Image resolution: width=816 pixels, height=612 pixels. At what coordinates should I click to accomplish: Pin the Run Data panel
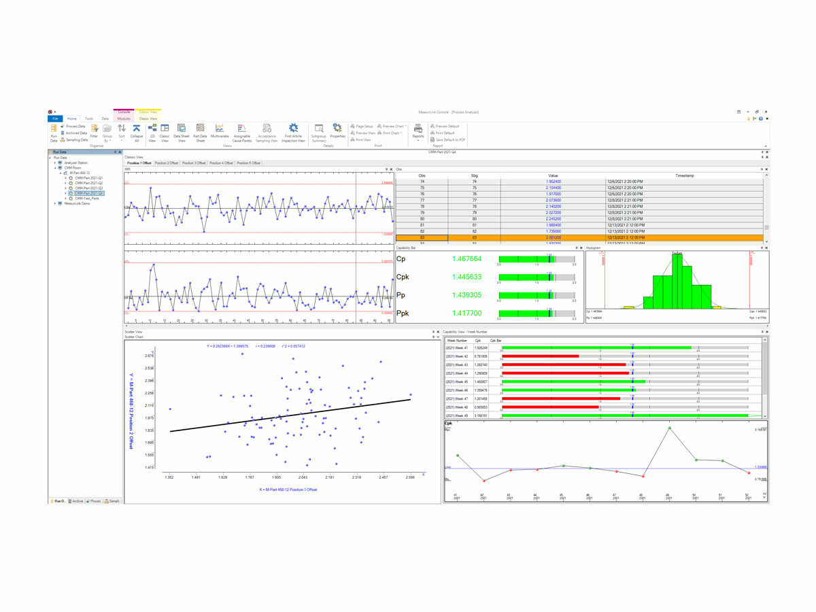[116, 152]
